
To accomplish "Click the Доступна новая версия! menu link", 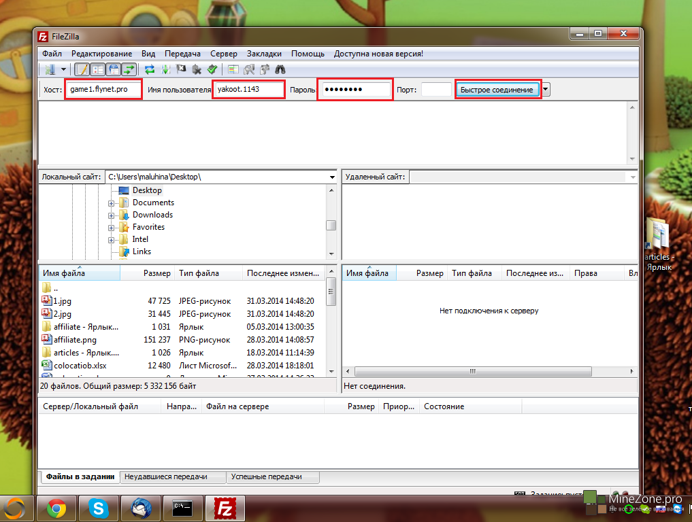I will tap(378, 54).
